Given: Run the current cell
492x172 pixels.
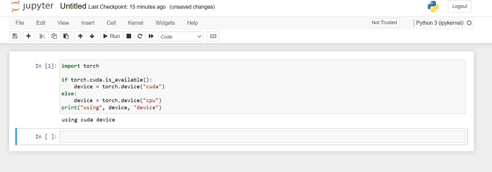Looking at the screenshot, I should [x=112, y=36].
